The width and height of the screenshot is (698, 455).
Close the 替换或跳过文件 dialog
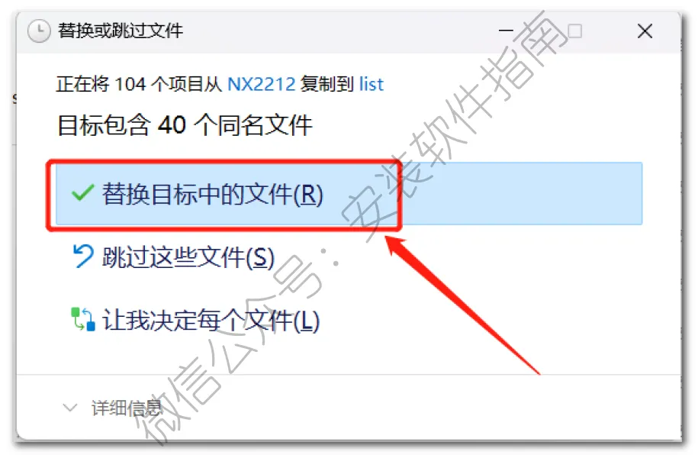(x=645, y=31)
